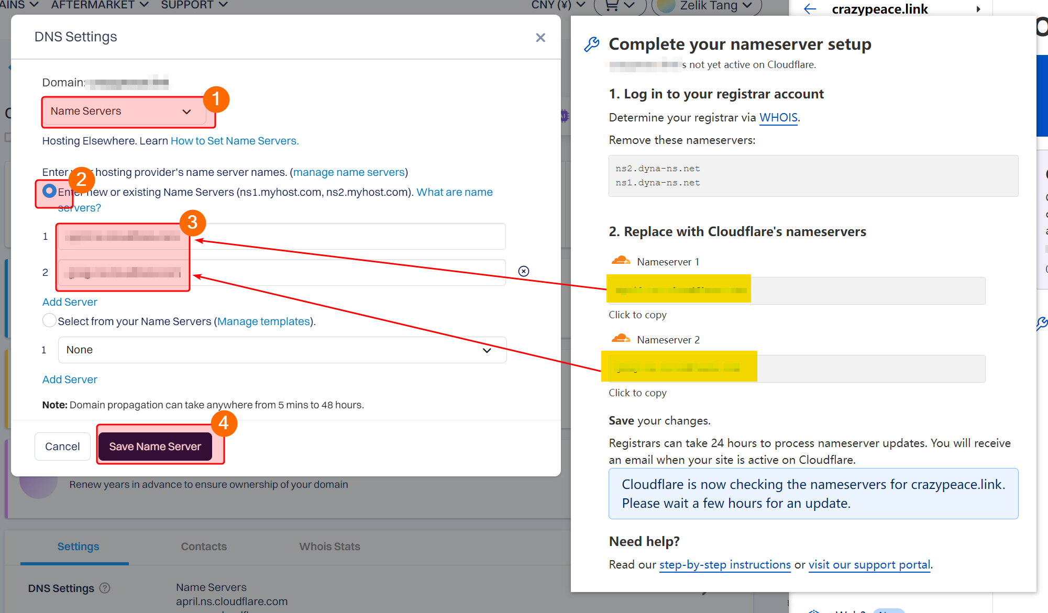Click the Cloudflare cloud icon for Nameserver 1

pos(621,261)
